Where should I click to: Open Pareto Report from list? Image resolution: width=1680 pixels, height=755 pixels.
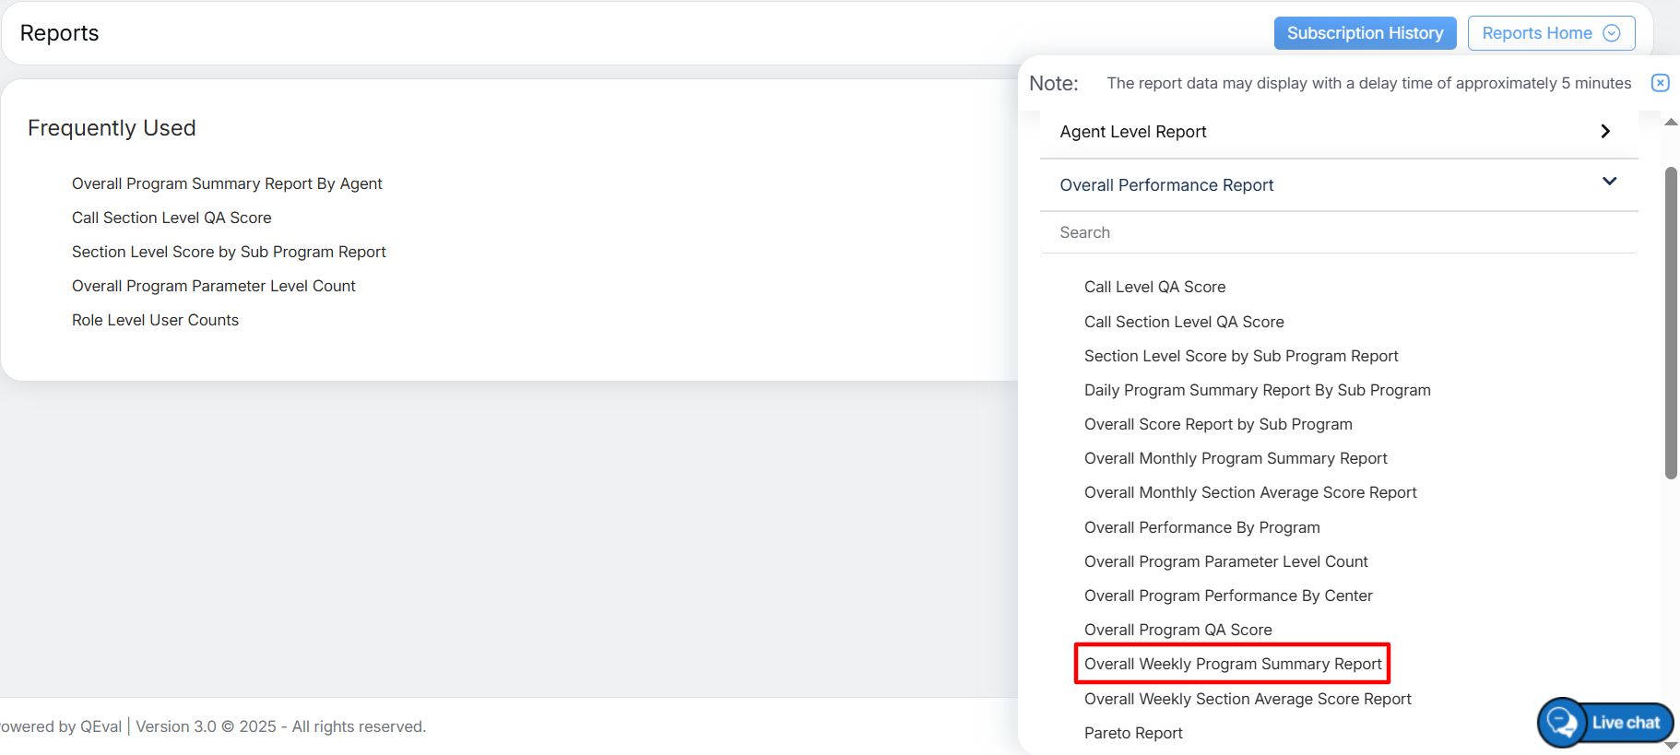[x=1133, y=733]
